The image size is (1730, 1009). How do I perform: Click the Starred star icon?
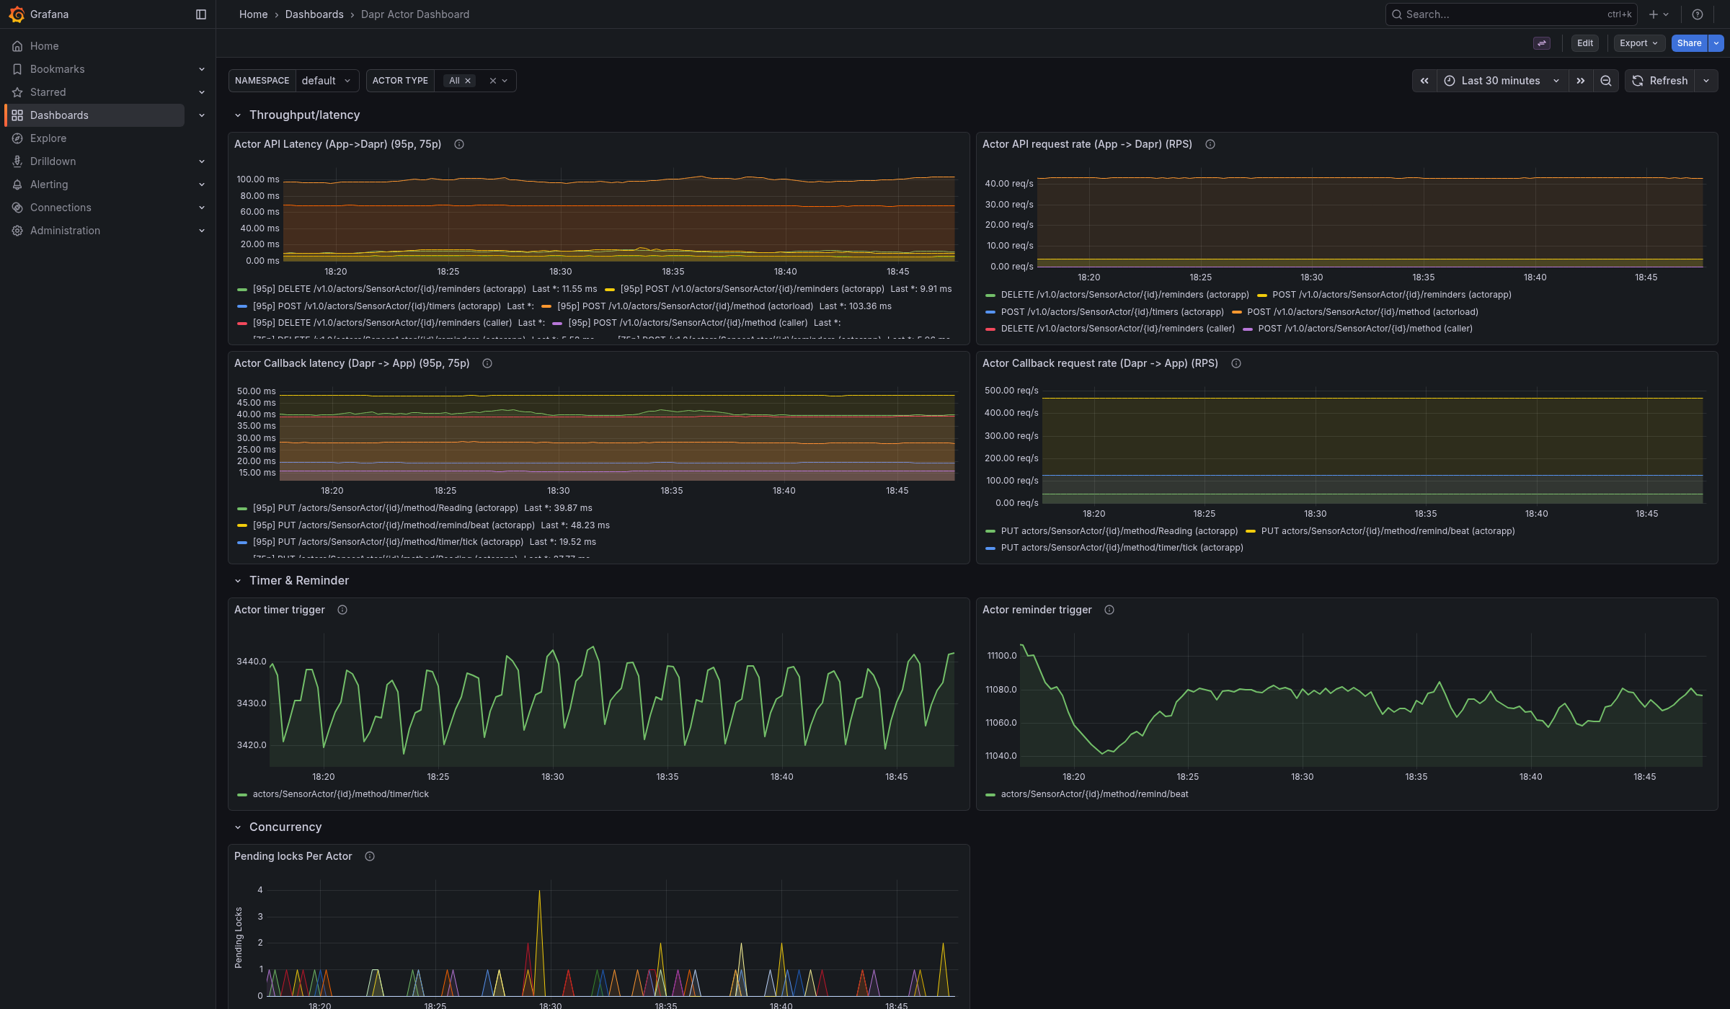(17, 92)
